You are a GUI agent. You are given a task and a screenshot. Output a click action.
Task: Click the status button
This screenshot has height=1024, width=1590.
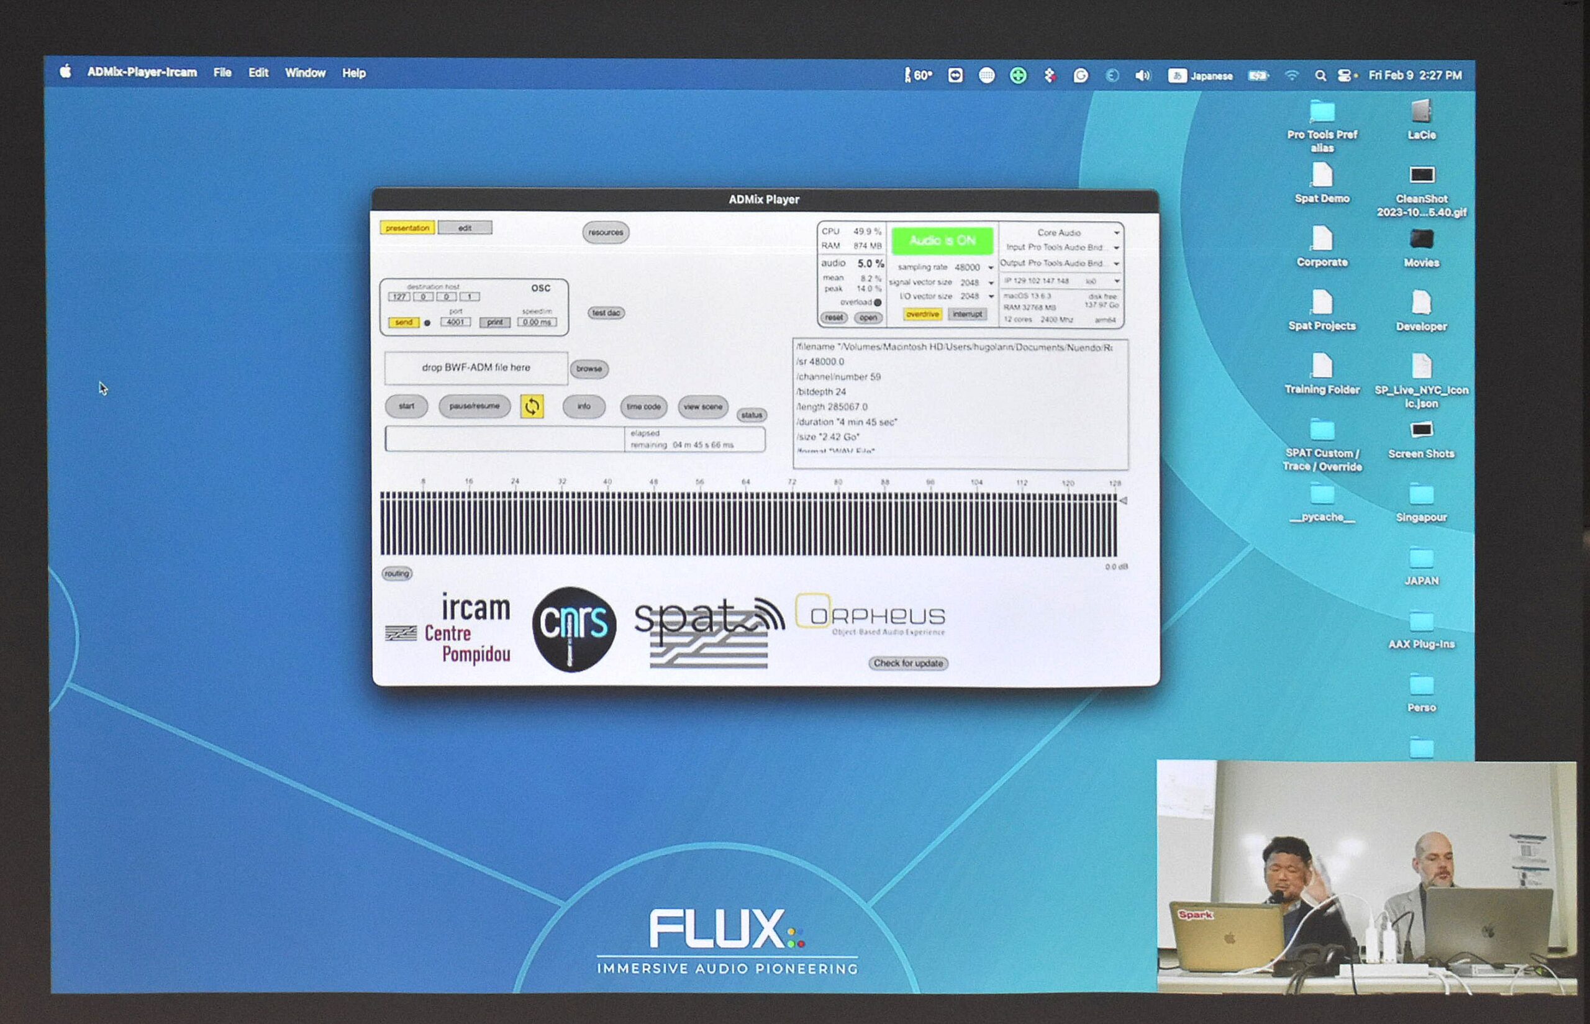coord(752,415)
